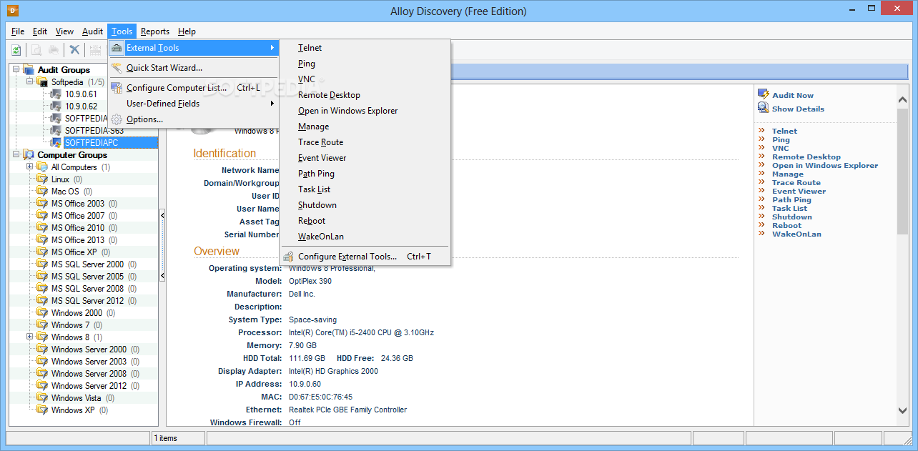Screen dimensions: 918x451
Task: Open the Help menu
Action: click(x=187, y=31)
